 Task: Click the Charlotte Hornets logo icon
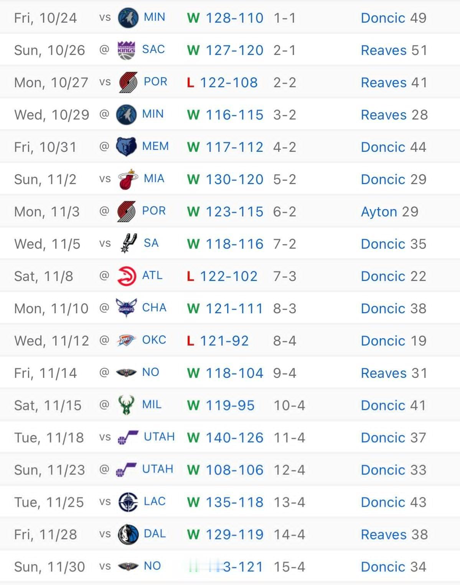point(126,308)
